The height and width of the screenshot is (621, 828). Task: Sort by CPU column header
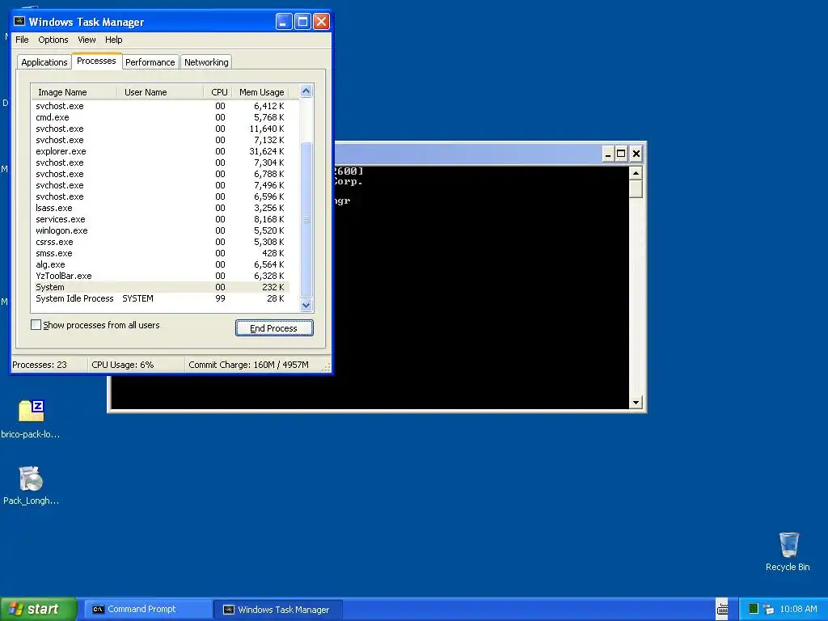[218, 92]
